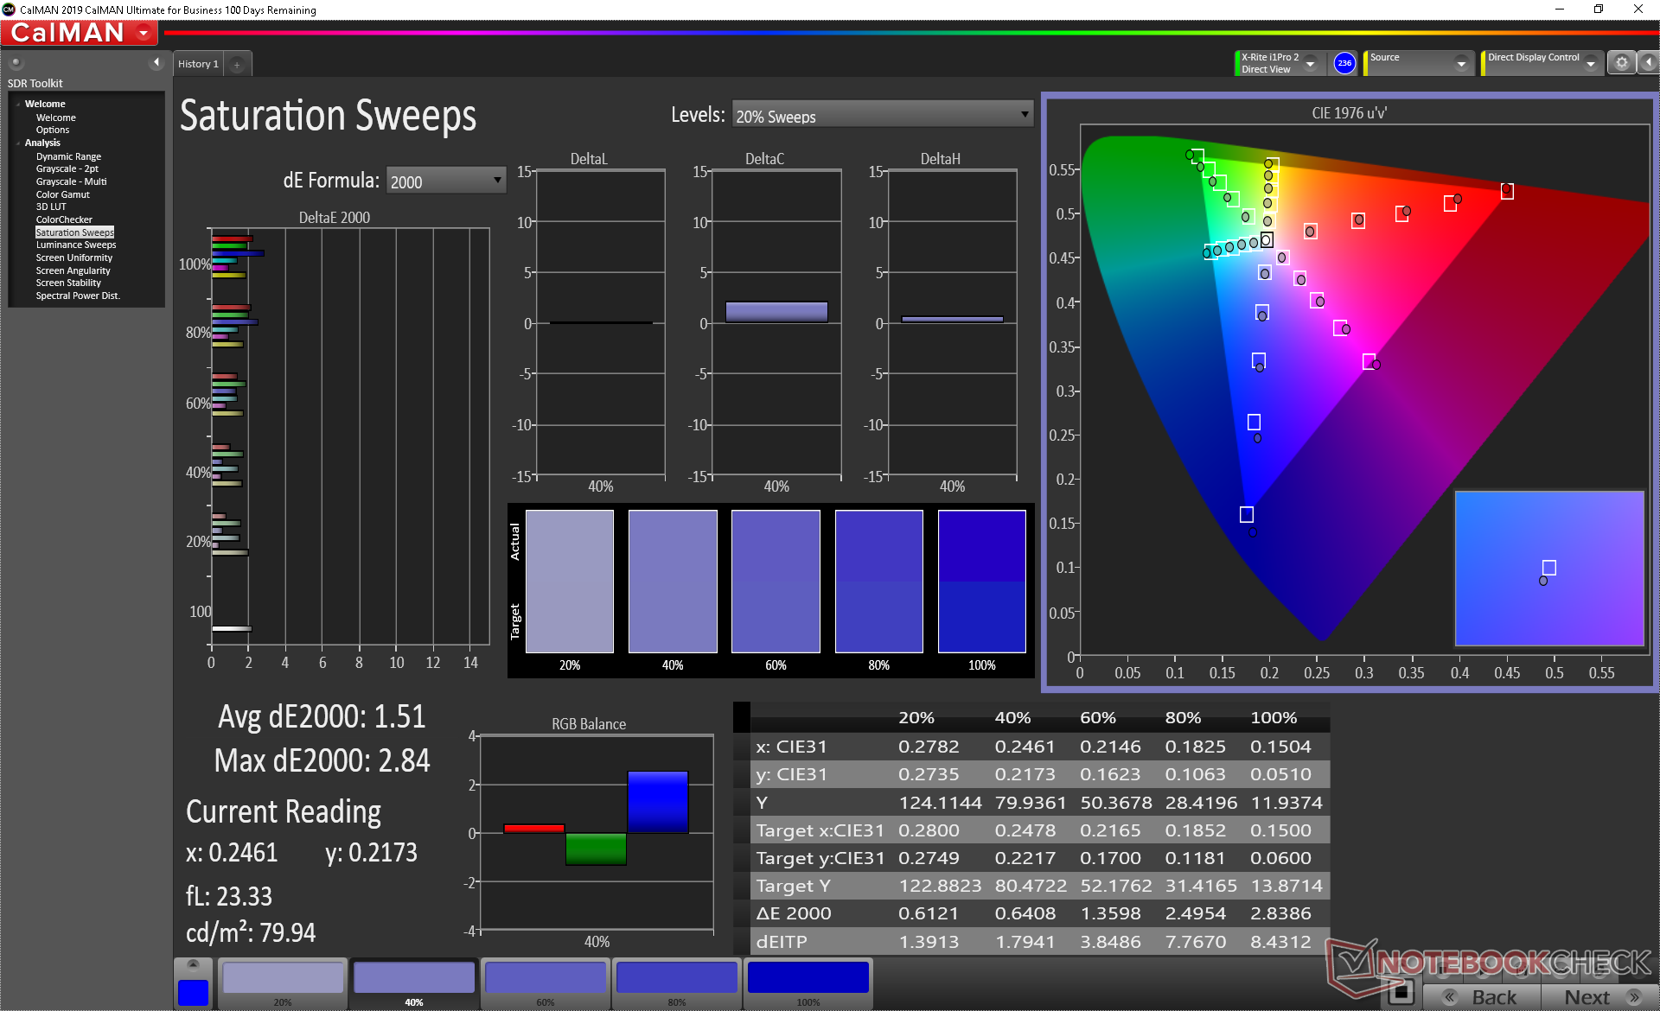Open the X-Rite i1Pro 2 meter dropdown
Viewport: 1660px width, 1011px height.
pyautogui.click(x=1311, y=64)
